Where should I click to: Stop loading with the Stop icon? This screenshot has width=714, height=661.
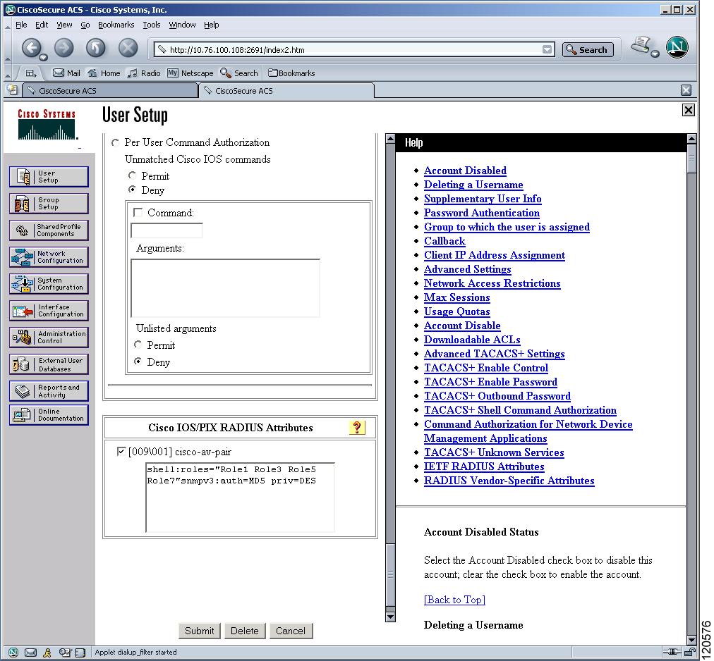[128, 47]
